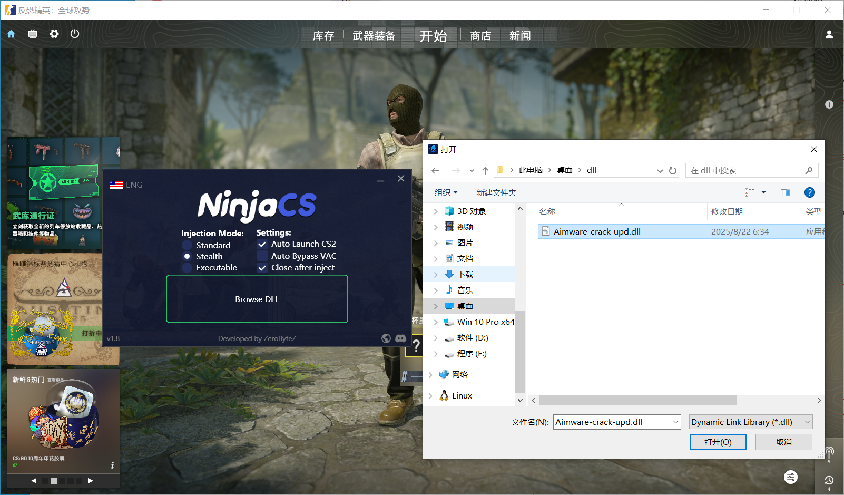Click the CS2 home icon
844x495 pixels.
click(11, 34)
